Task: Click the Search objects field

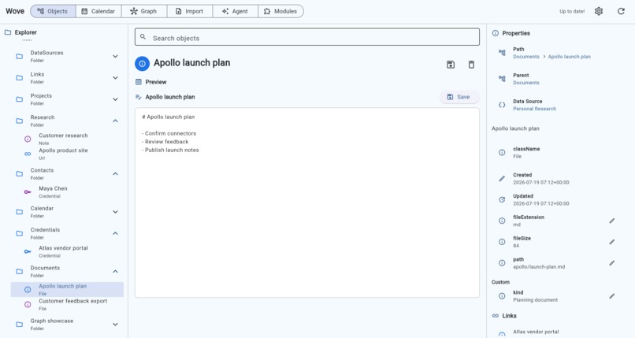Action: tap(307, 37)
